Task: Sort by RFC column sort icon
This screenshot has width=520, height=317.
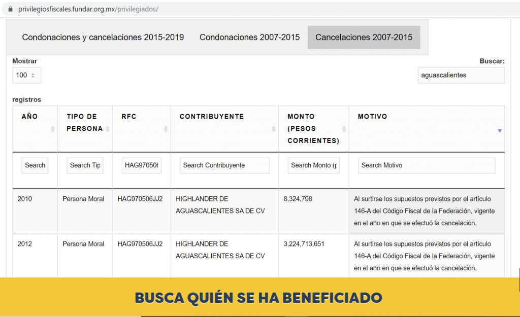Action: coord(166,129)
